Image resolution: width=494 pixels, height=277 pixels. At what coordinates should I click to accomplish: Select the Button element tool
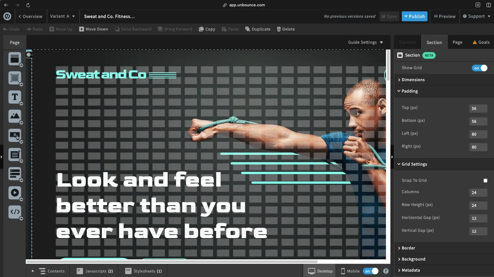coord(14,136)
